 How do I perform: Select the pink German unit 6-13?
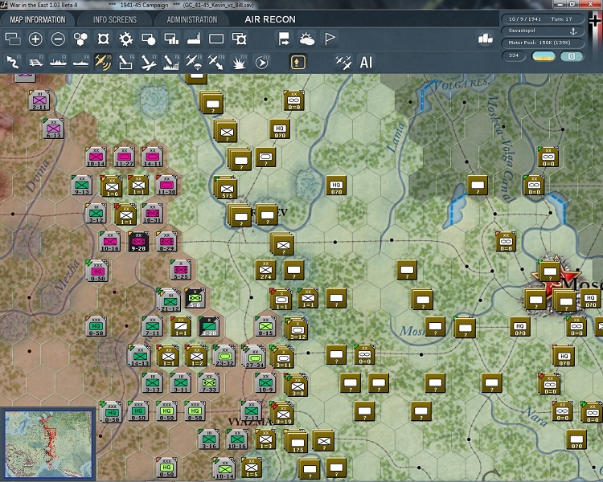pos(54,129)
